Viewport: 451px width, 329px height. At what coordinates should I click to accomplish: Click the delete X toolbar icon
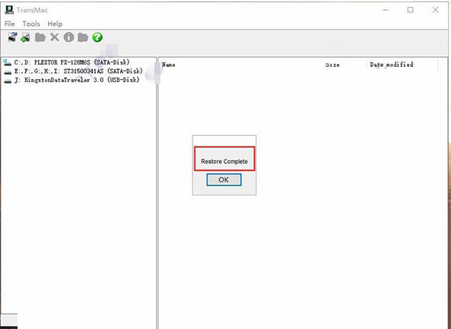pos(54,37)
